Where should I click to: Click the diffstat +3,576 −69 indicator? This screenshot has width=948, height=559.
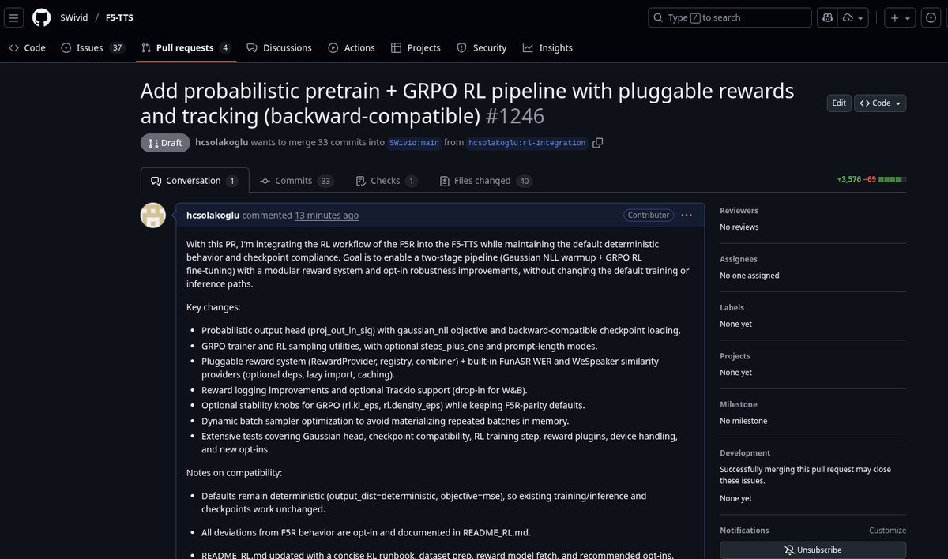(x=871, y=180)
